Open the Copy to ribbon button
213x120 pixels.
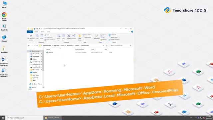(x=63, y=37)
